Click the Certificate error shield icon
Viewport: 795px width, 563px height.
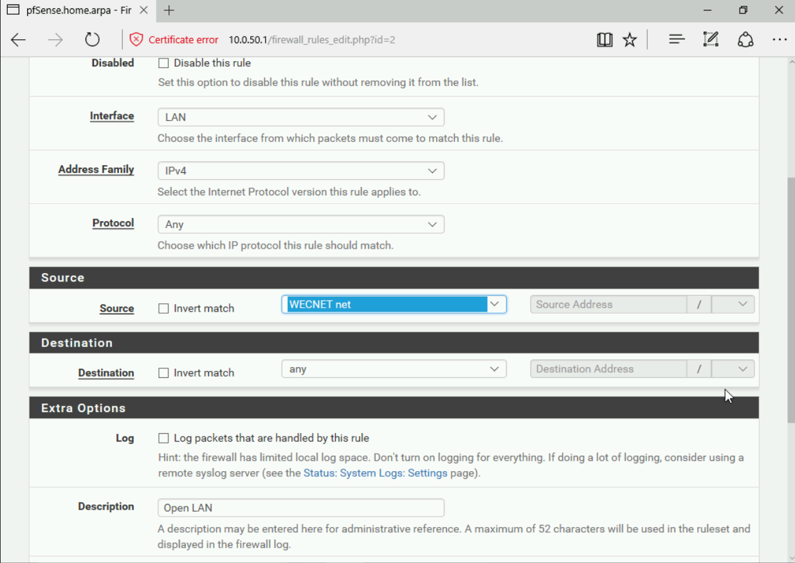pyautogui.click(x=136, y=40)
